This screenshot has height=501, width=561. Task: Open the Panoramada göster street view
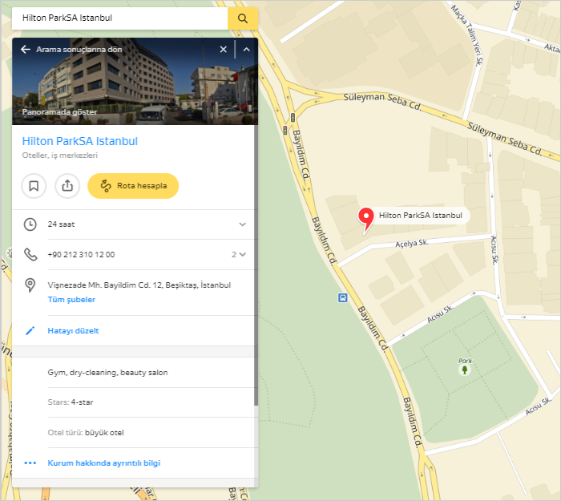pos(60,113)
